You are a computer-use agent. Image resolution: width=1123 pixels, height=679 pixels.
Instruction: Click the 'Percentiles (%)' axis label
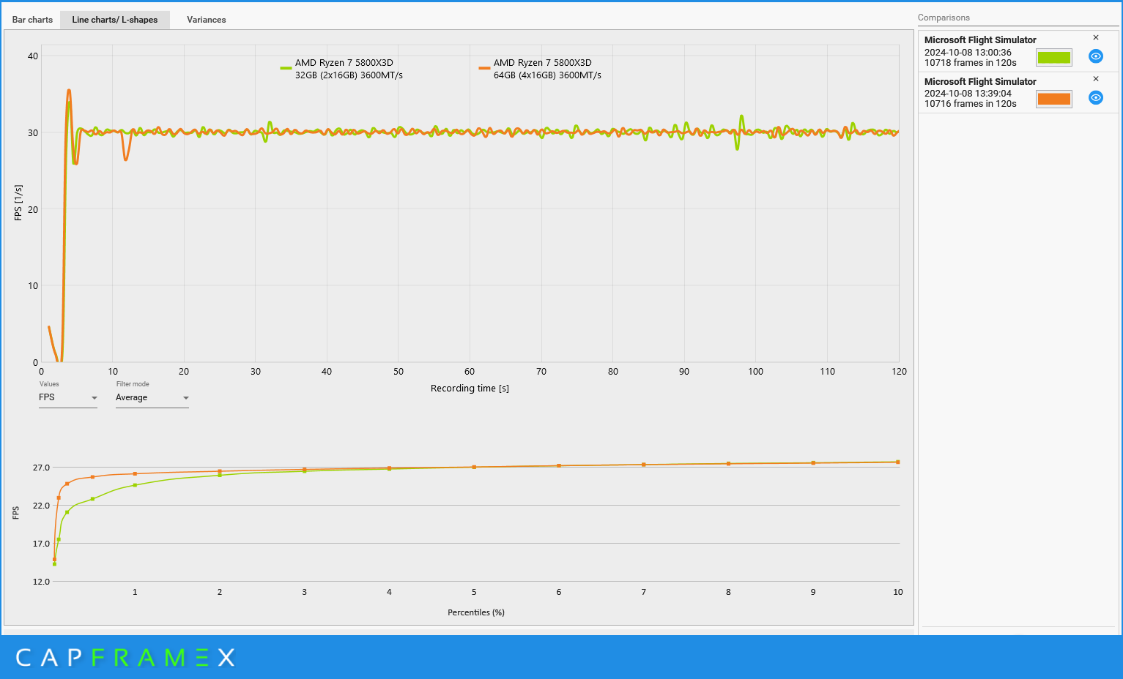pos(476,612)
